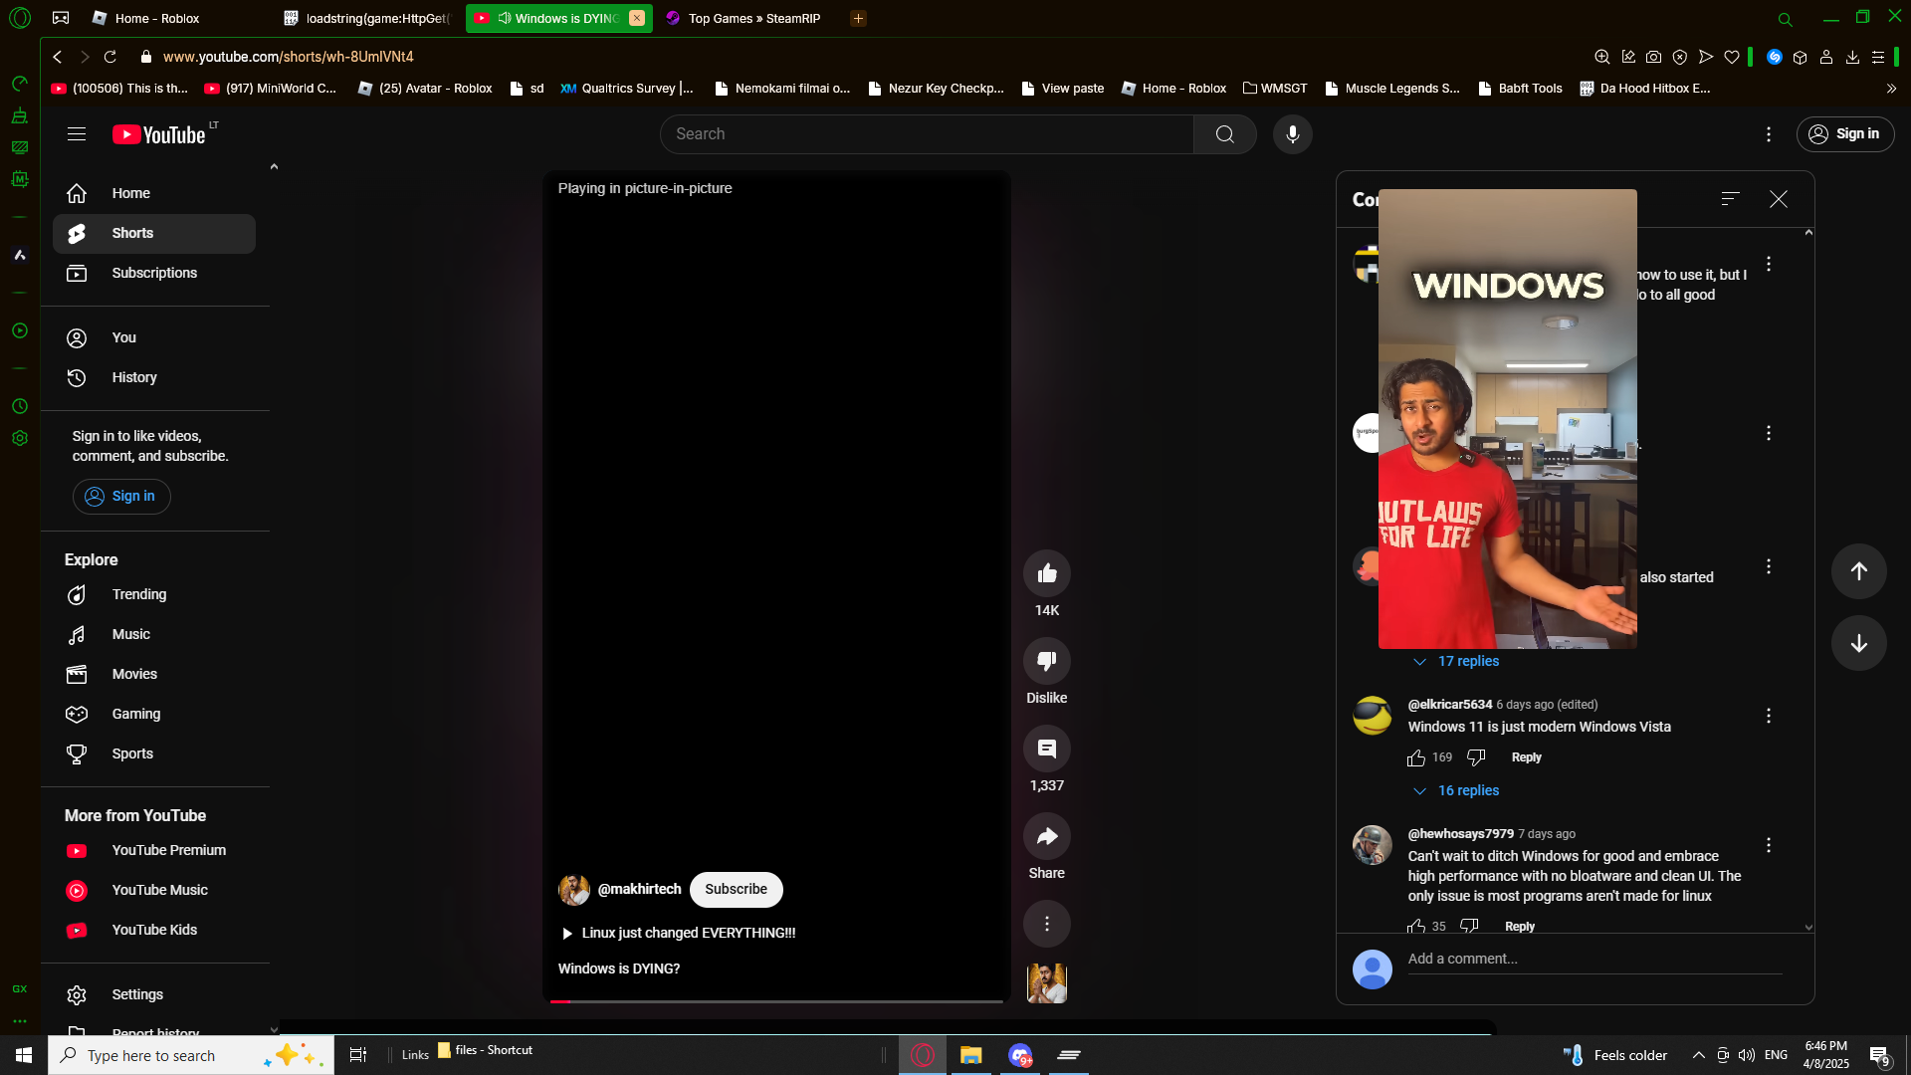The image size is (1911, 1075).
Task: Go to next short with down arrow
Action: (1858, 643)
